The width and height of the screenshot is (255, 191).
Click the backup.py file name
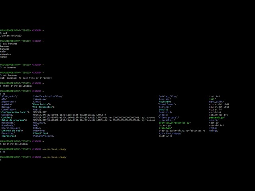coord(165,125)
